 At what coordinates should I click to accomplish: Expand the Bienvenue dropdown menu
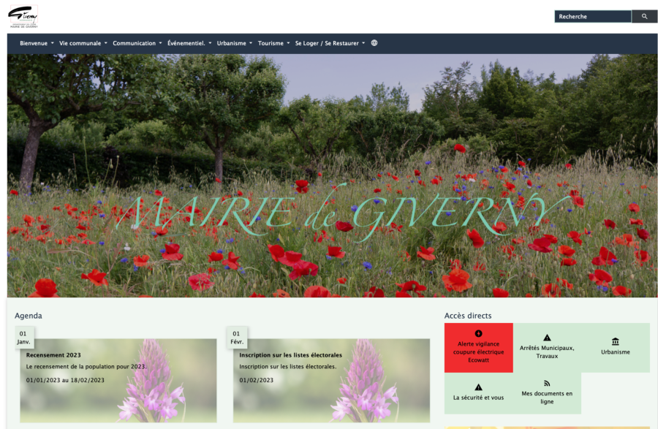point(37,43)
